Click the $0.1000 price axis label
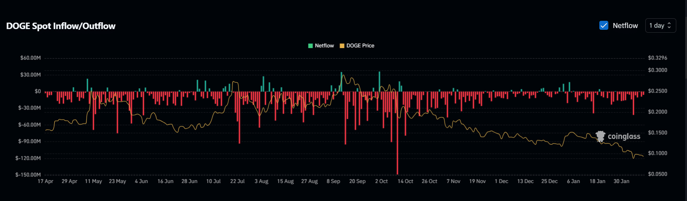This screenshot has height=201, width=687. pos(658,153)
